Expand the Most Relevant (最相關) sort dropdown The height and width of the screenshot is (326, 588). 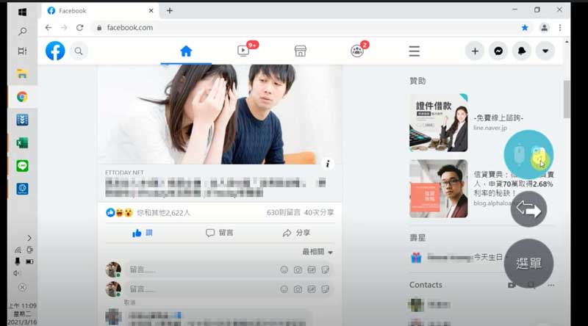(318, 252)
